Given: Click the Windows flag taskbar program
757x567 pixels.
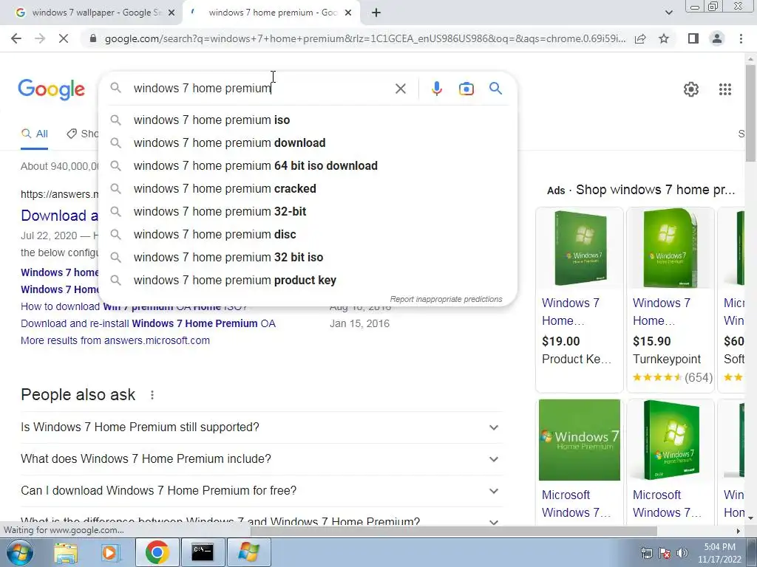Looking at the screenshot, I should [x=248, y=552].
